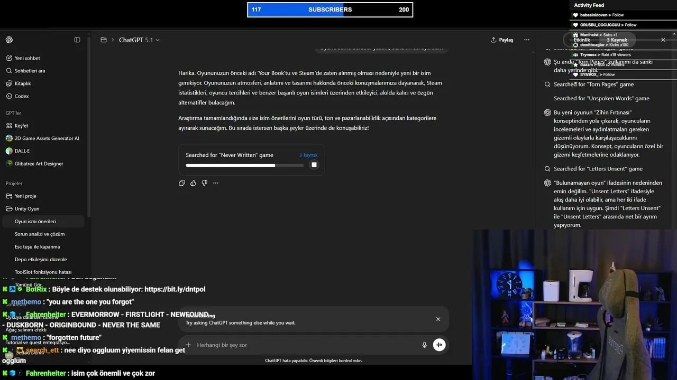Open the ToolSlot fonksiyonu hatası chat

coord(42,272)
